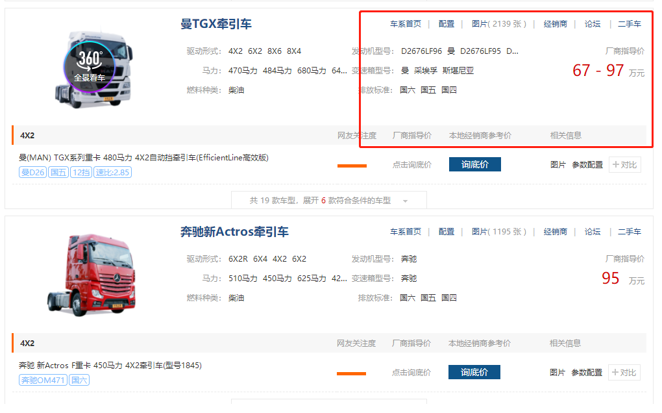
Task: Open 配置 link for 奔驰新Actros
Action: (x=447, y=232)
